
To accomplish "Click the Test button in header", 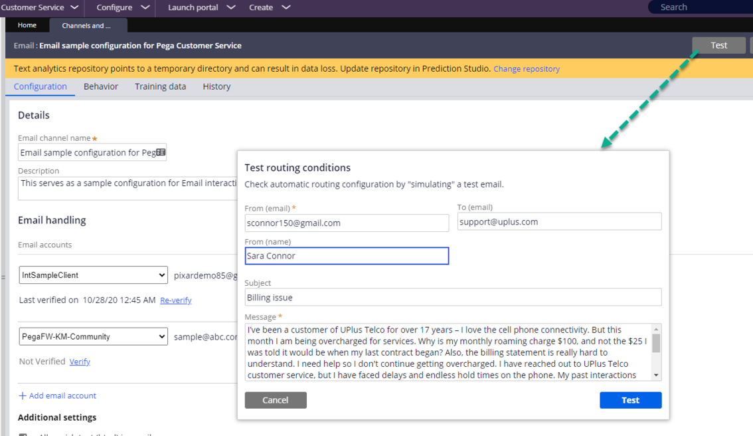I will click(x=718, y=45).
